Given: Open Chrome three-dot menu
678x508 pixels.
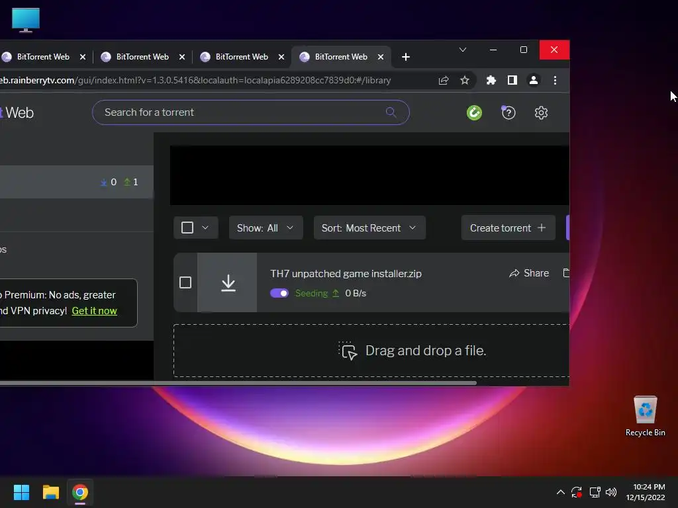Looking at the screenshot, I should tap(556, 80).
